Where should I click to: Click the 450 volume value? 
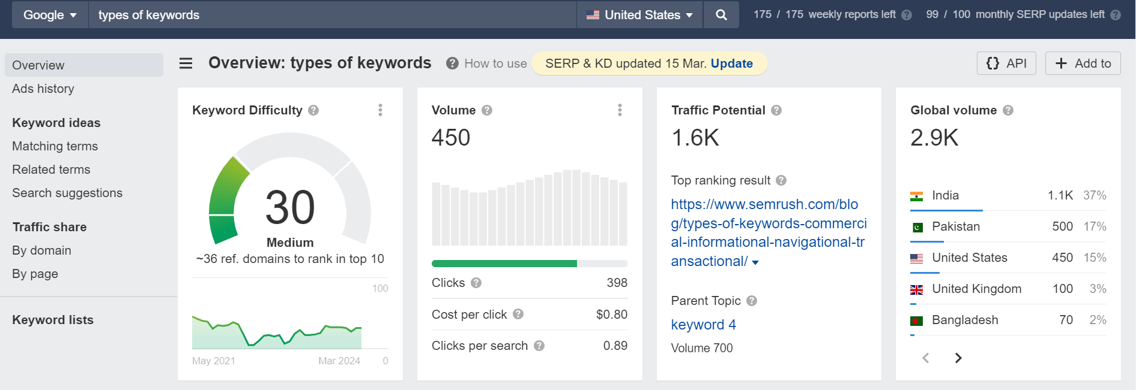click(x=451, y=138)
